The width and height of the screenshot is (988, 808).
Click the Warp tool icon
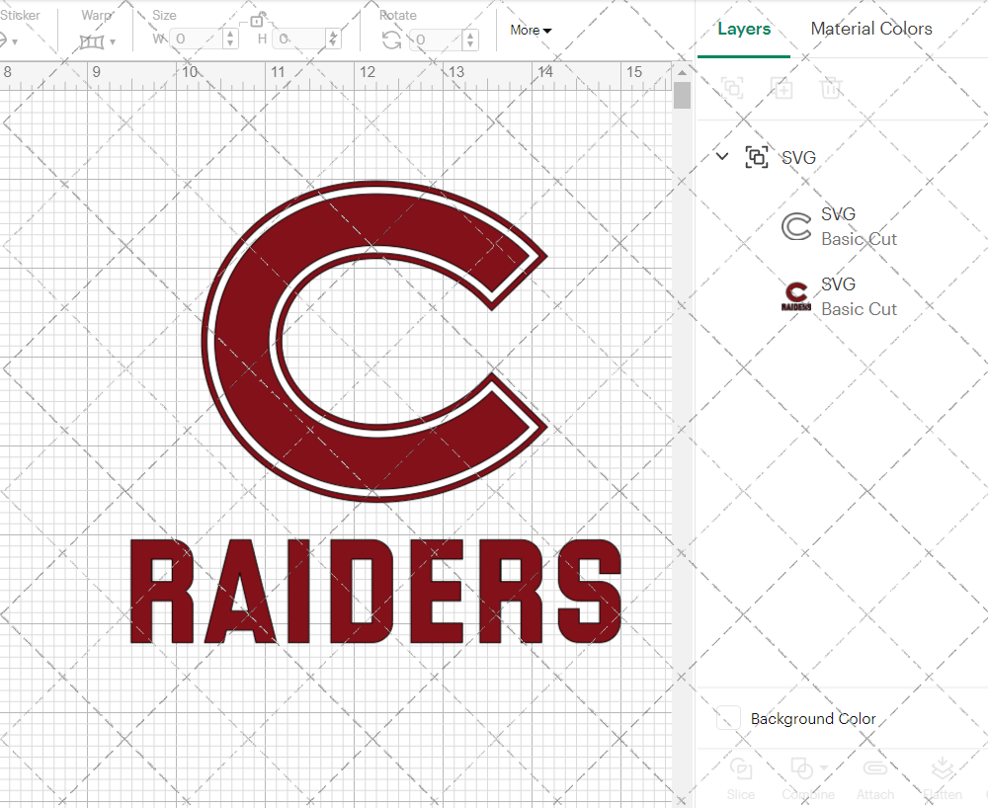pos(91,42)
